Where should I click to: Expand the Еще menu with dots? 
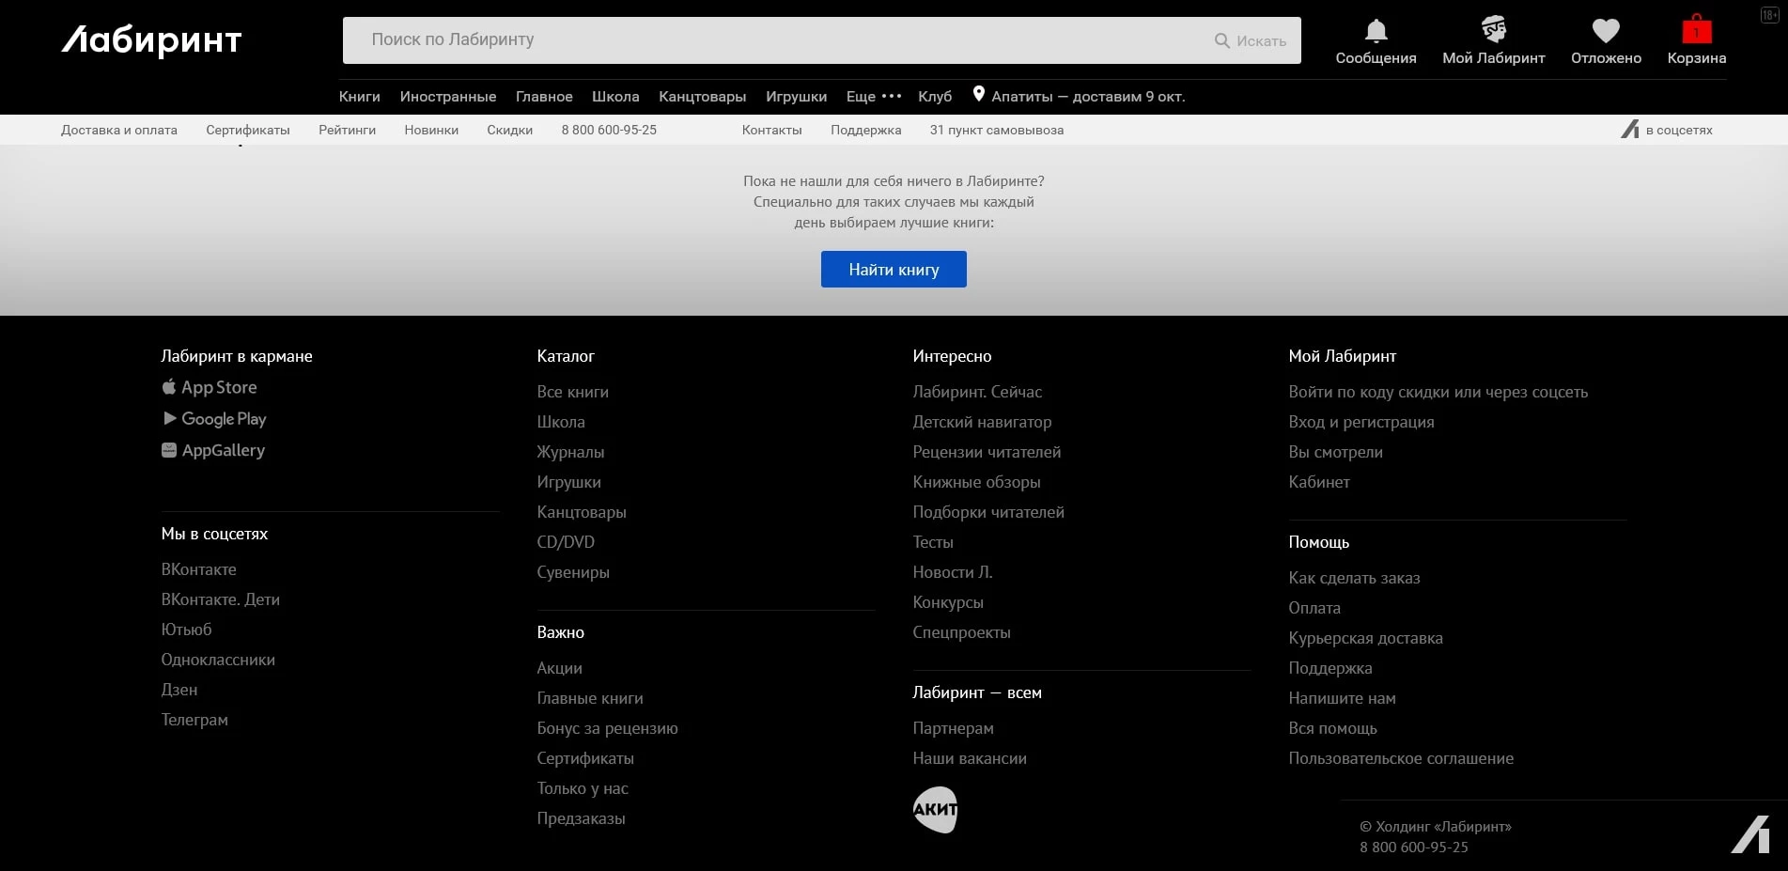pyautogui.click(x=874, y=97)
